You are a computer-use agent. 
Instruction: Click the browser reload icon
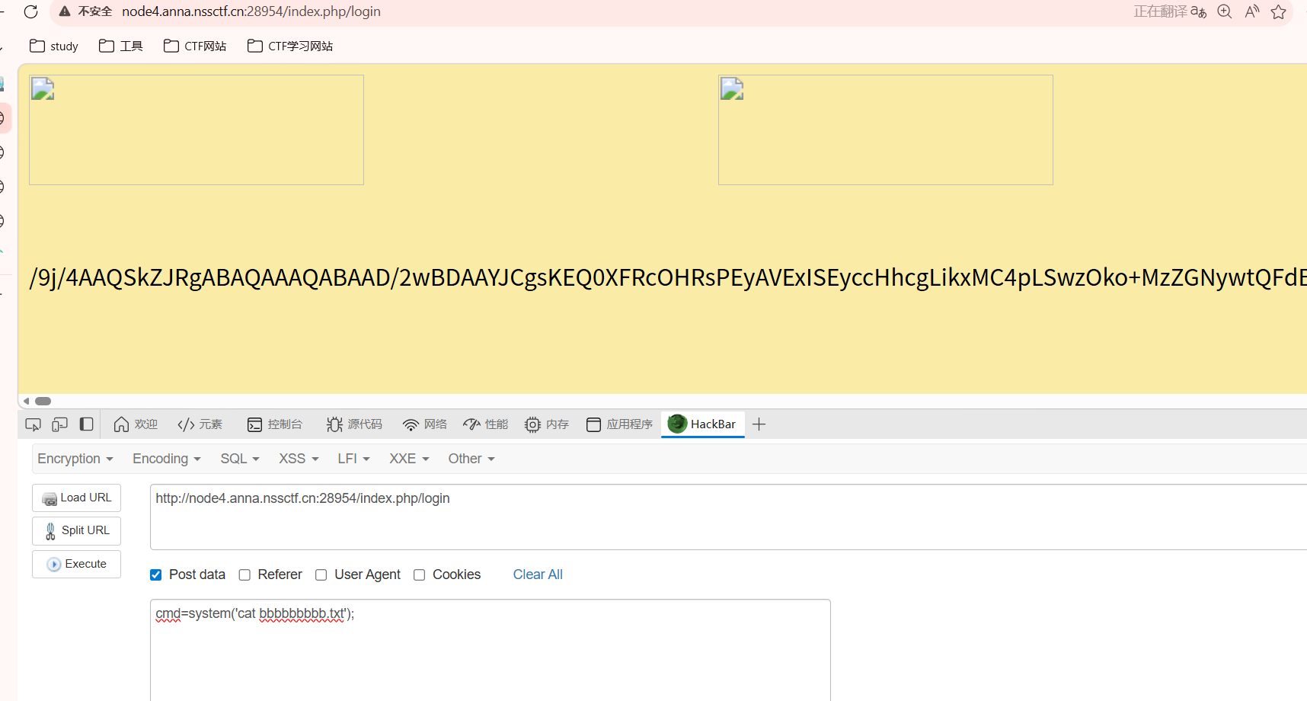click(x=30, y=11)
